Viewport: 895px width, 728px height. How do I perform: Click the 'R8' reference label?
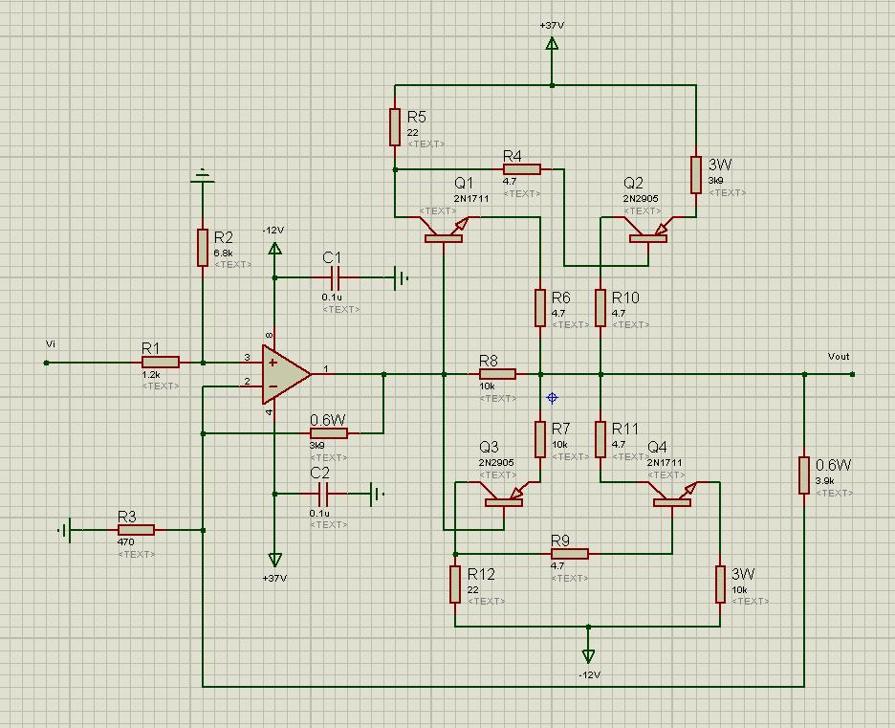(488, 361)
